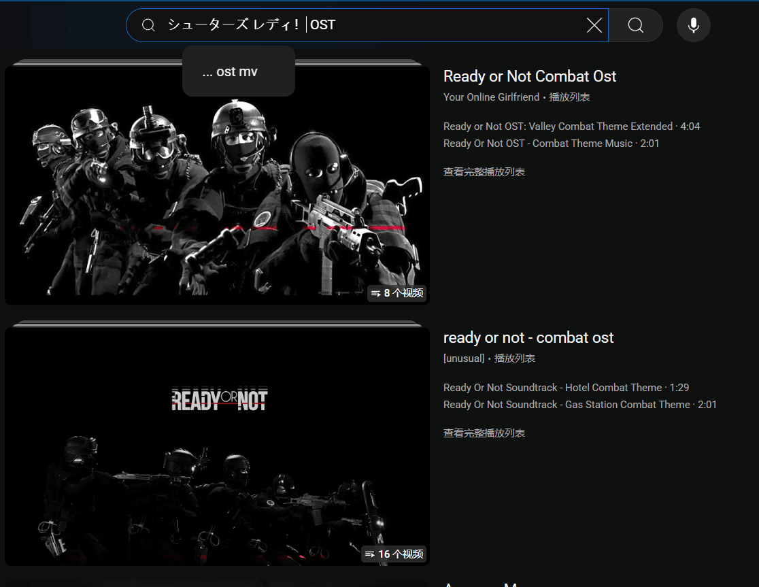The image size is (759, 587).
Task: View full playlist under Ready or Not Combat Ost
Action: 484,172
